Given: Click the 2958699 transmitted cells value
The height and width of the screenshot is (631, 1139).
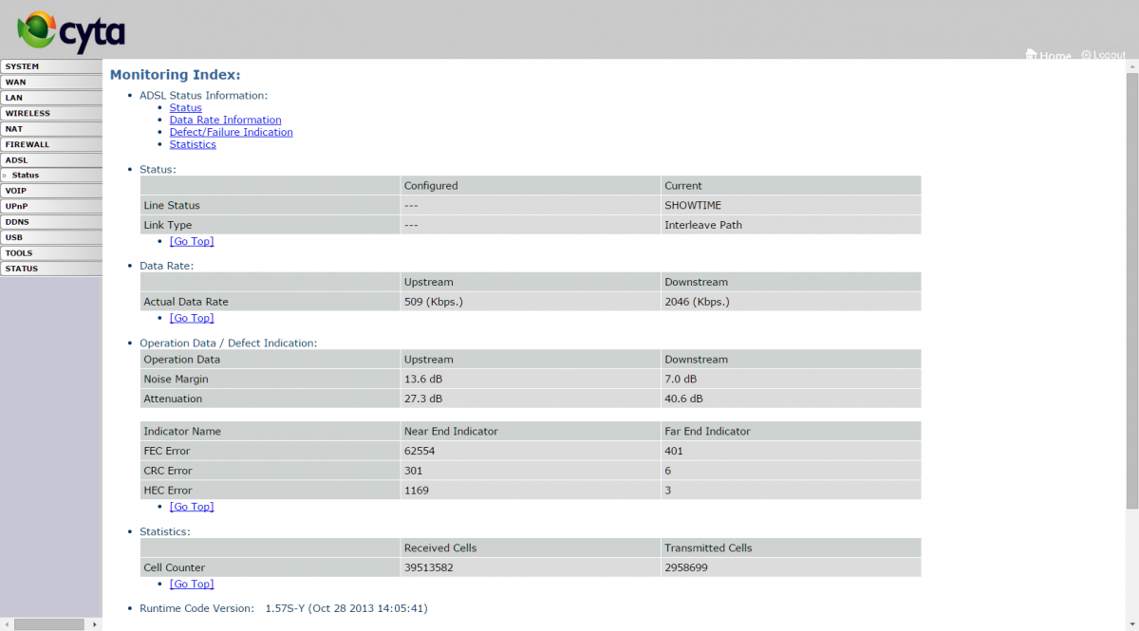Looking at the screenshot, I should coord(686,567).
